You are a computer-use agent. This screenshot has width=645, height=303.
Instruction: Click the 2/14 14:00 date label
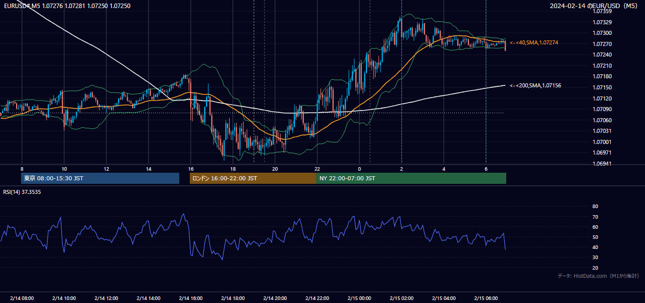tap(148, 298)
